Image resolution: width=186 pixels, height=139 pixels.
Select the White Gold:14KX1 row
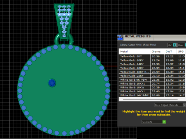click(x=152, y=92)
